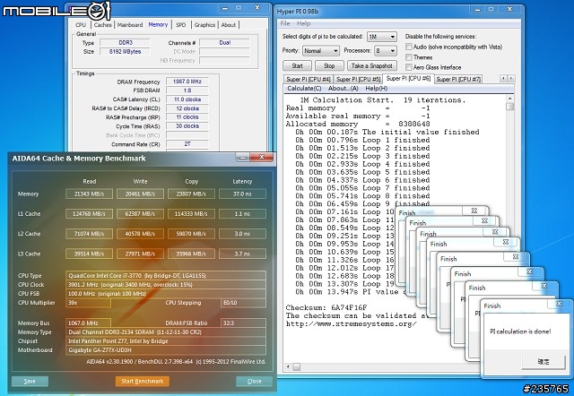The image size is (574, 396).
Task: Click the Close button in AIDA64 benchmark
Action: point(254,382)
